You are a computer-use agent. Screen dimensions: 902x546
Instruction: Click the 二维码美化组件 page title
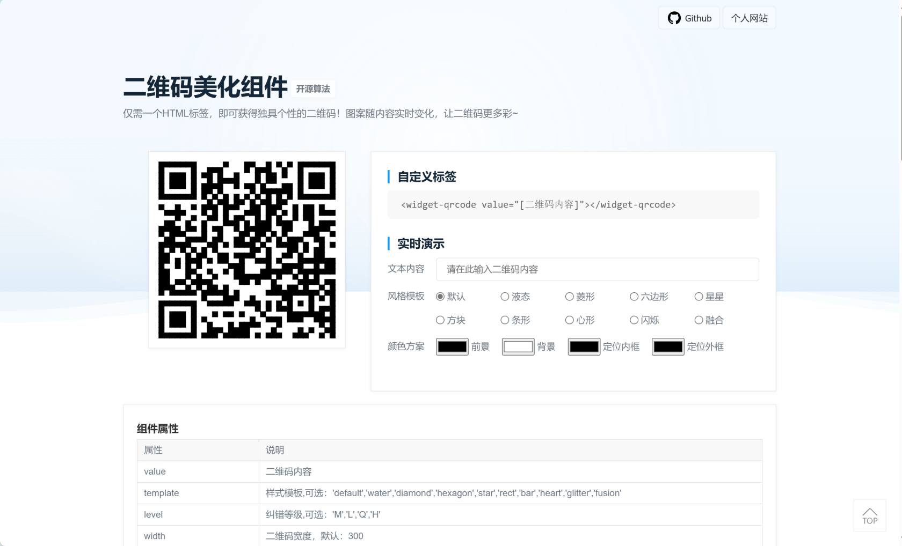(205, 87)
